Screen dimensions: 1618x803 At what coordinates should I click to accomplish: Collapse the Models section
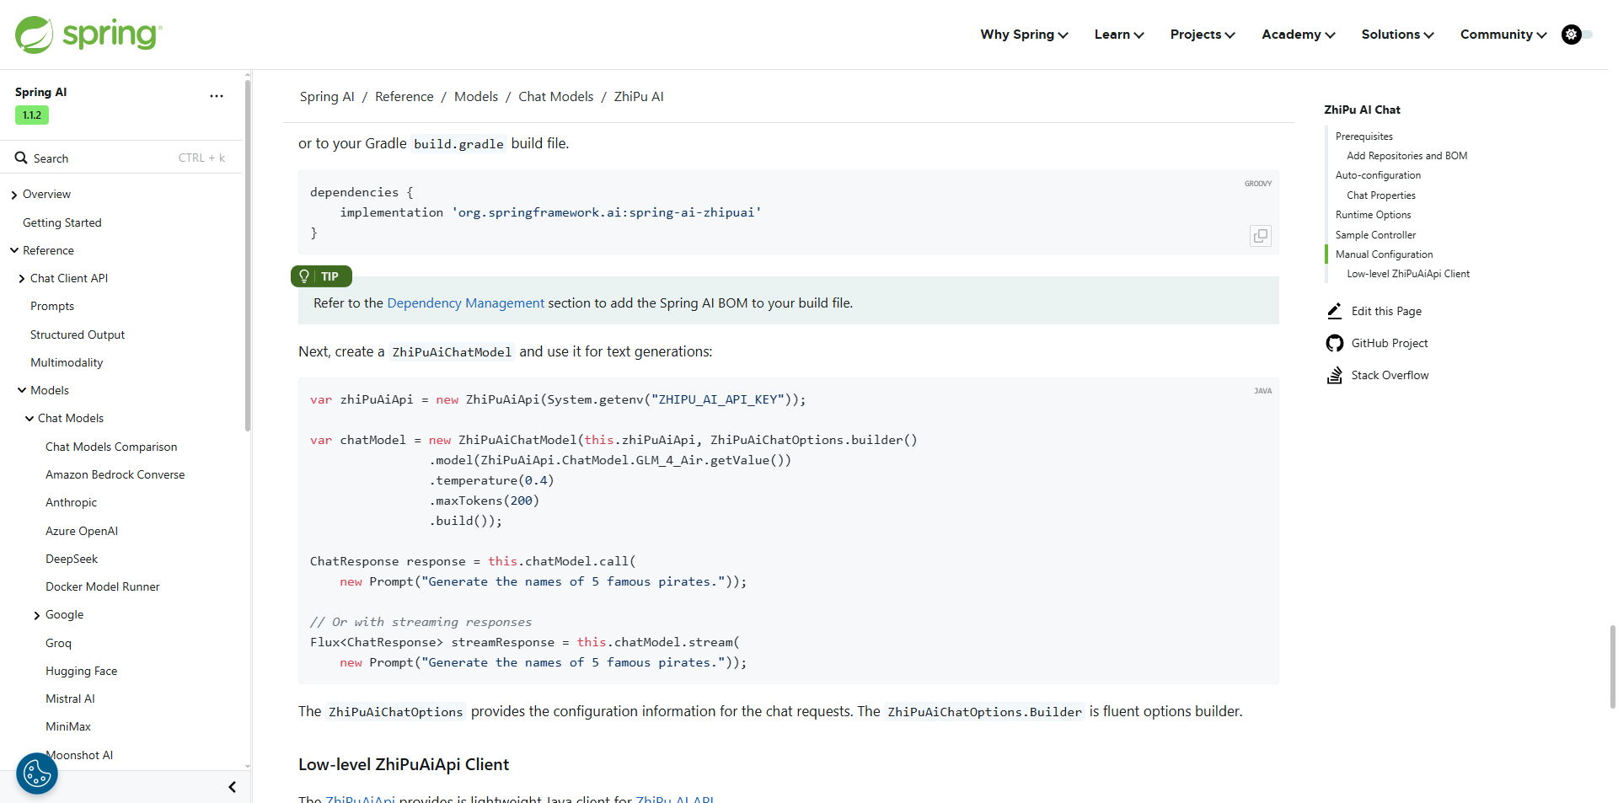(22, 390)
